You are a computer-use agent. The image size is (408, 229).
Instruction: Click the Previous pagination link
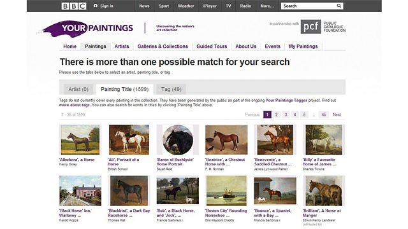pos(252,114)
